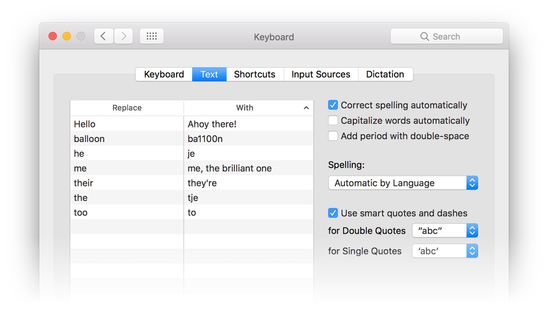Close the Keyboard window with red button

[53, 36]
